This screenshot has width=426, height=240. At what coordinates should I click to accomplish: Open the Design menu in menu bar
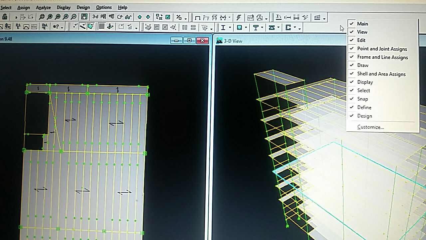[83, 7]
